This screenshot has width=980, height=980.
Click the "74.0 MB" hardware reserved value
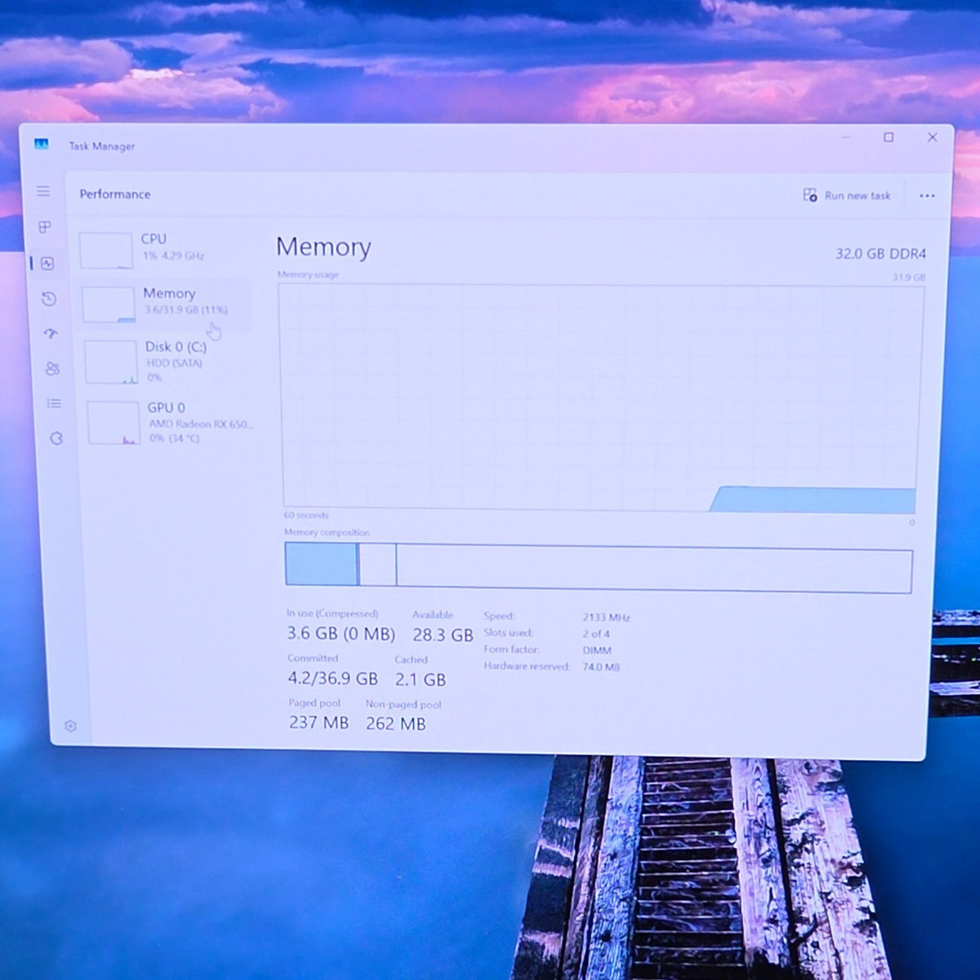click(601, 667)
